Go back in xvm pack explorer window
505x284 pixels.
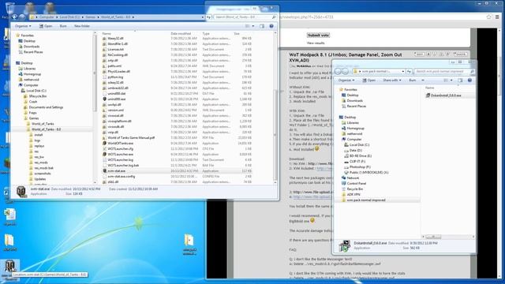tap(338, 71)
